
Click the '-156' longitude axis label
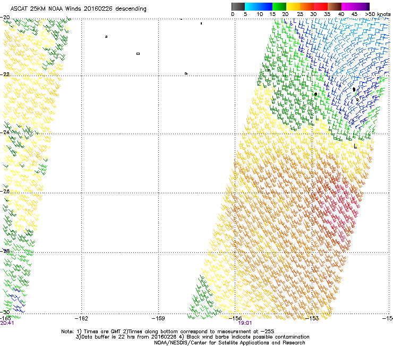point(235,318)
